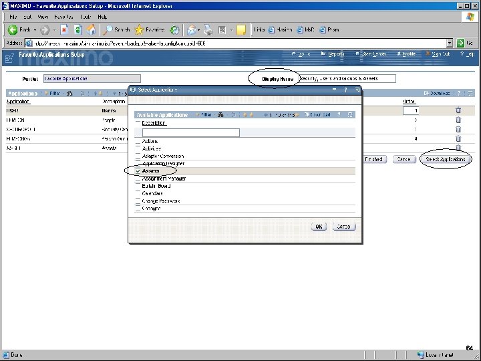Click the browser Forward arrow icon
481x361 pixels.
pos(45,30)
